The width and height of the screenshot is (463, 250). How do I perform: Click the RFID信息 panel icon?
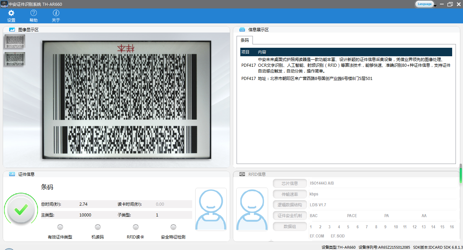242,174
